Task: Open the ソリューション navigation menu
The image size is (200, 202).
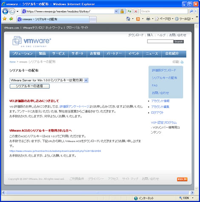Action: [x=23, y=54]
